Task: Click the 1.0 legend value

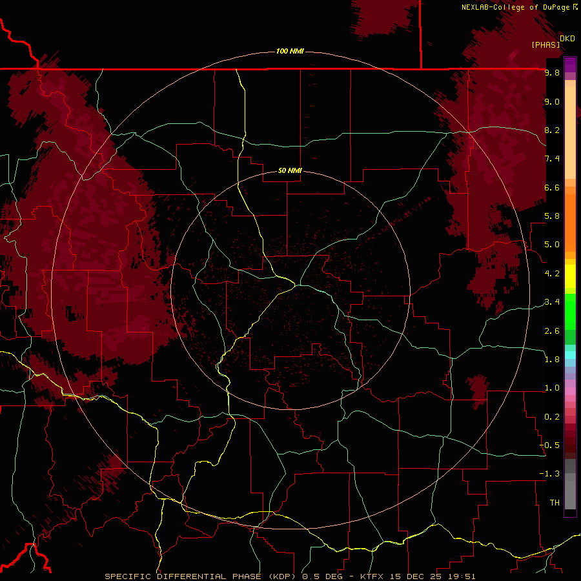Action: click(x=552, y=388)
